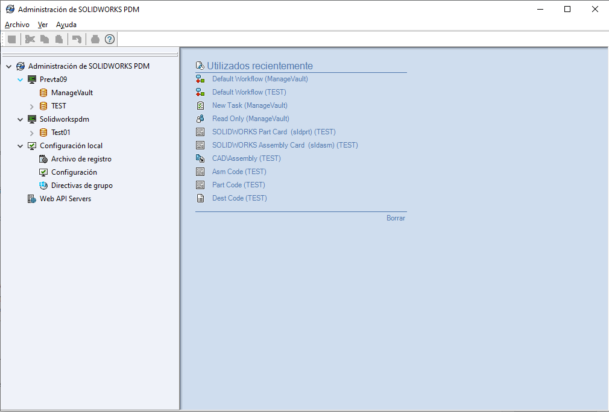Image resolution: width=609 pixels, height=412 pixels.
Task: Click the Paste toolbar icon
Action: point(59,39)
